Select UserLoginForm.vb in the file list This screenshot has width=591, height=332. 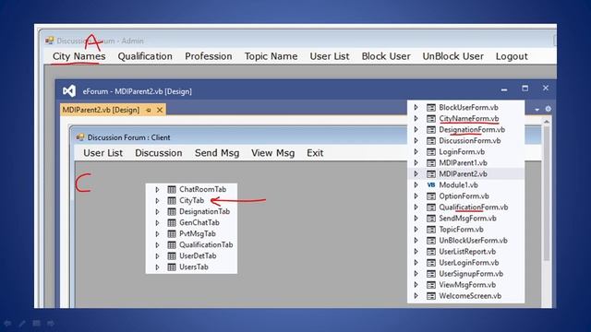469,263
